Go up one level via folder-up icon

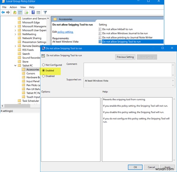(15, 12)
